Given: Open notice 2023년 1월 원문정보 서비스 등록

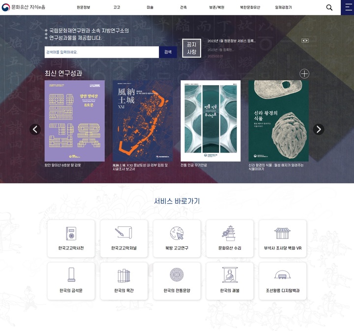Looking at the screenshot, I should point(232,41).
